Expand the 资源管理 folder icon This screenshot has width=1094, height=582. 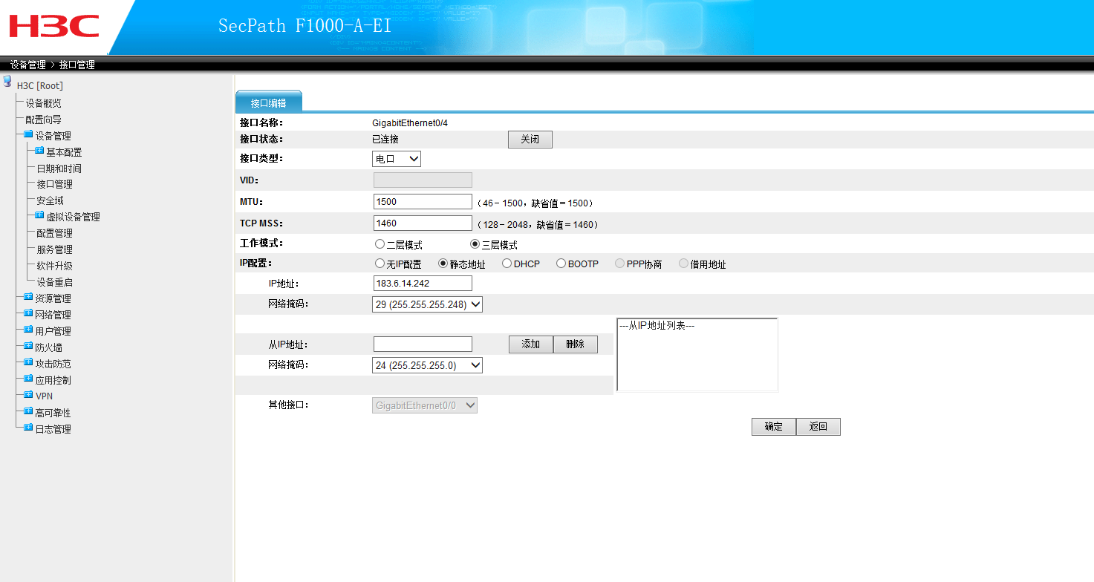(28, 298)
